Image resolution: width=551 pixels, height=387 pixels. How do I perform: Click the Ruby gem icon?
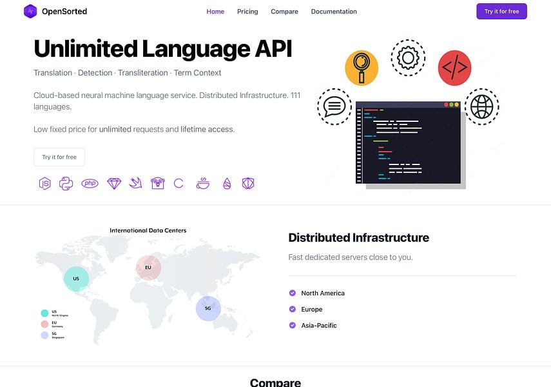click(114, 184)
